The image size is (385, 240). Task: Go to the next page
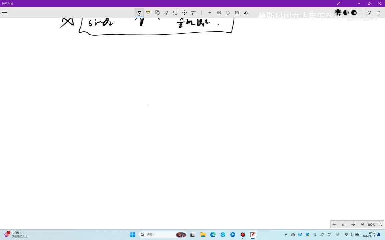coord(353,224)
